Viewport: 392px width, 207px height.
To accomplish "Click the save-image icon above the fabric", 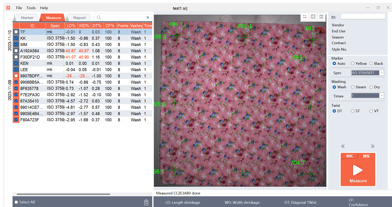I will click(321, 17).
